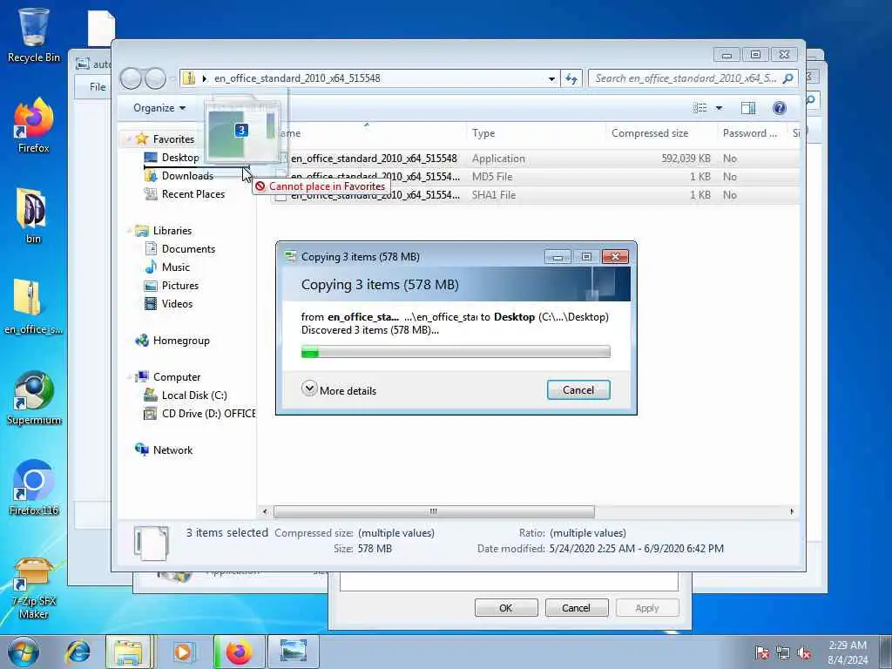Click the Action Center flag tray icon

click(762, 653)
